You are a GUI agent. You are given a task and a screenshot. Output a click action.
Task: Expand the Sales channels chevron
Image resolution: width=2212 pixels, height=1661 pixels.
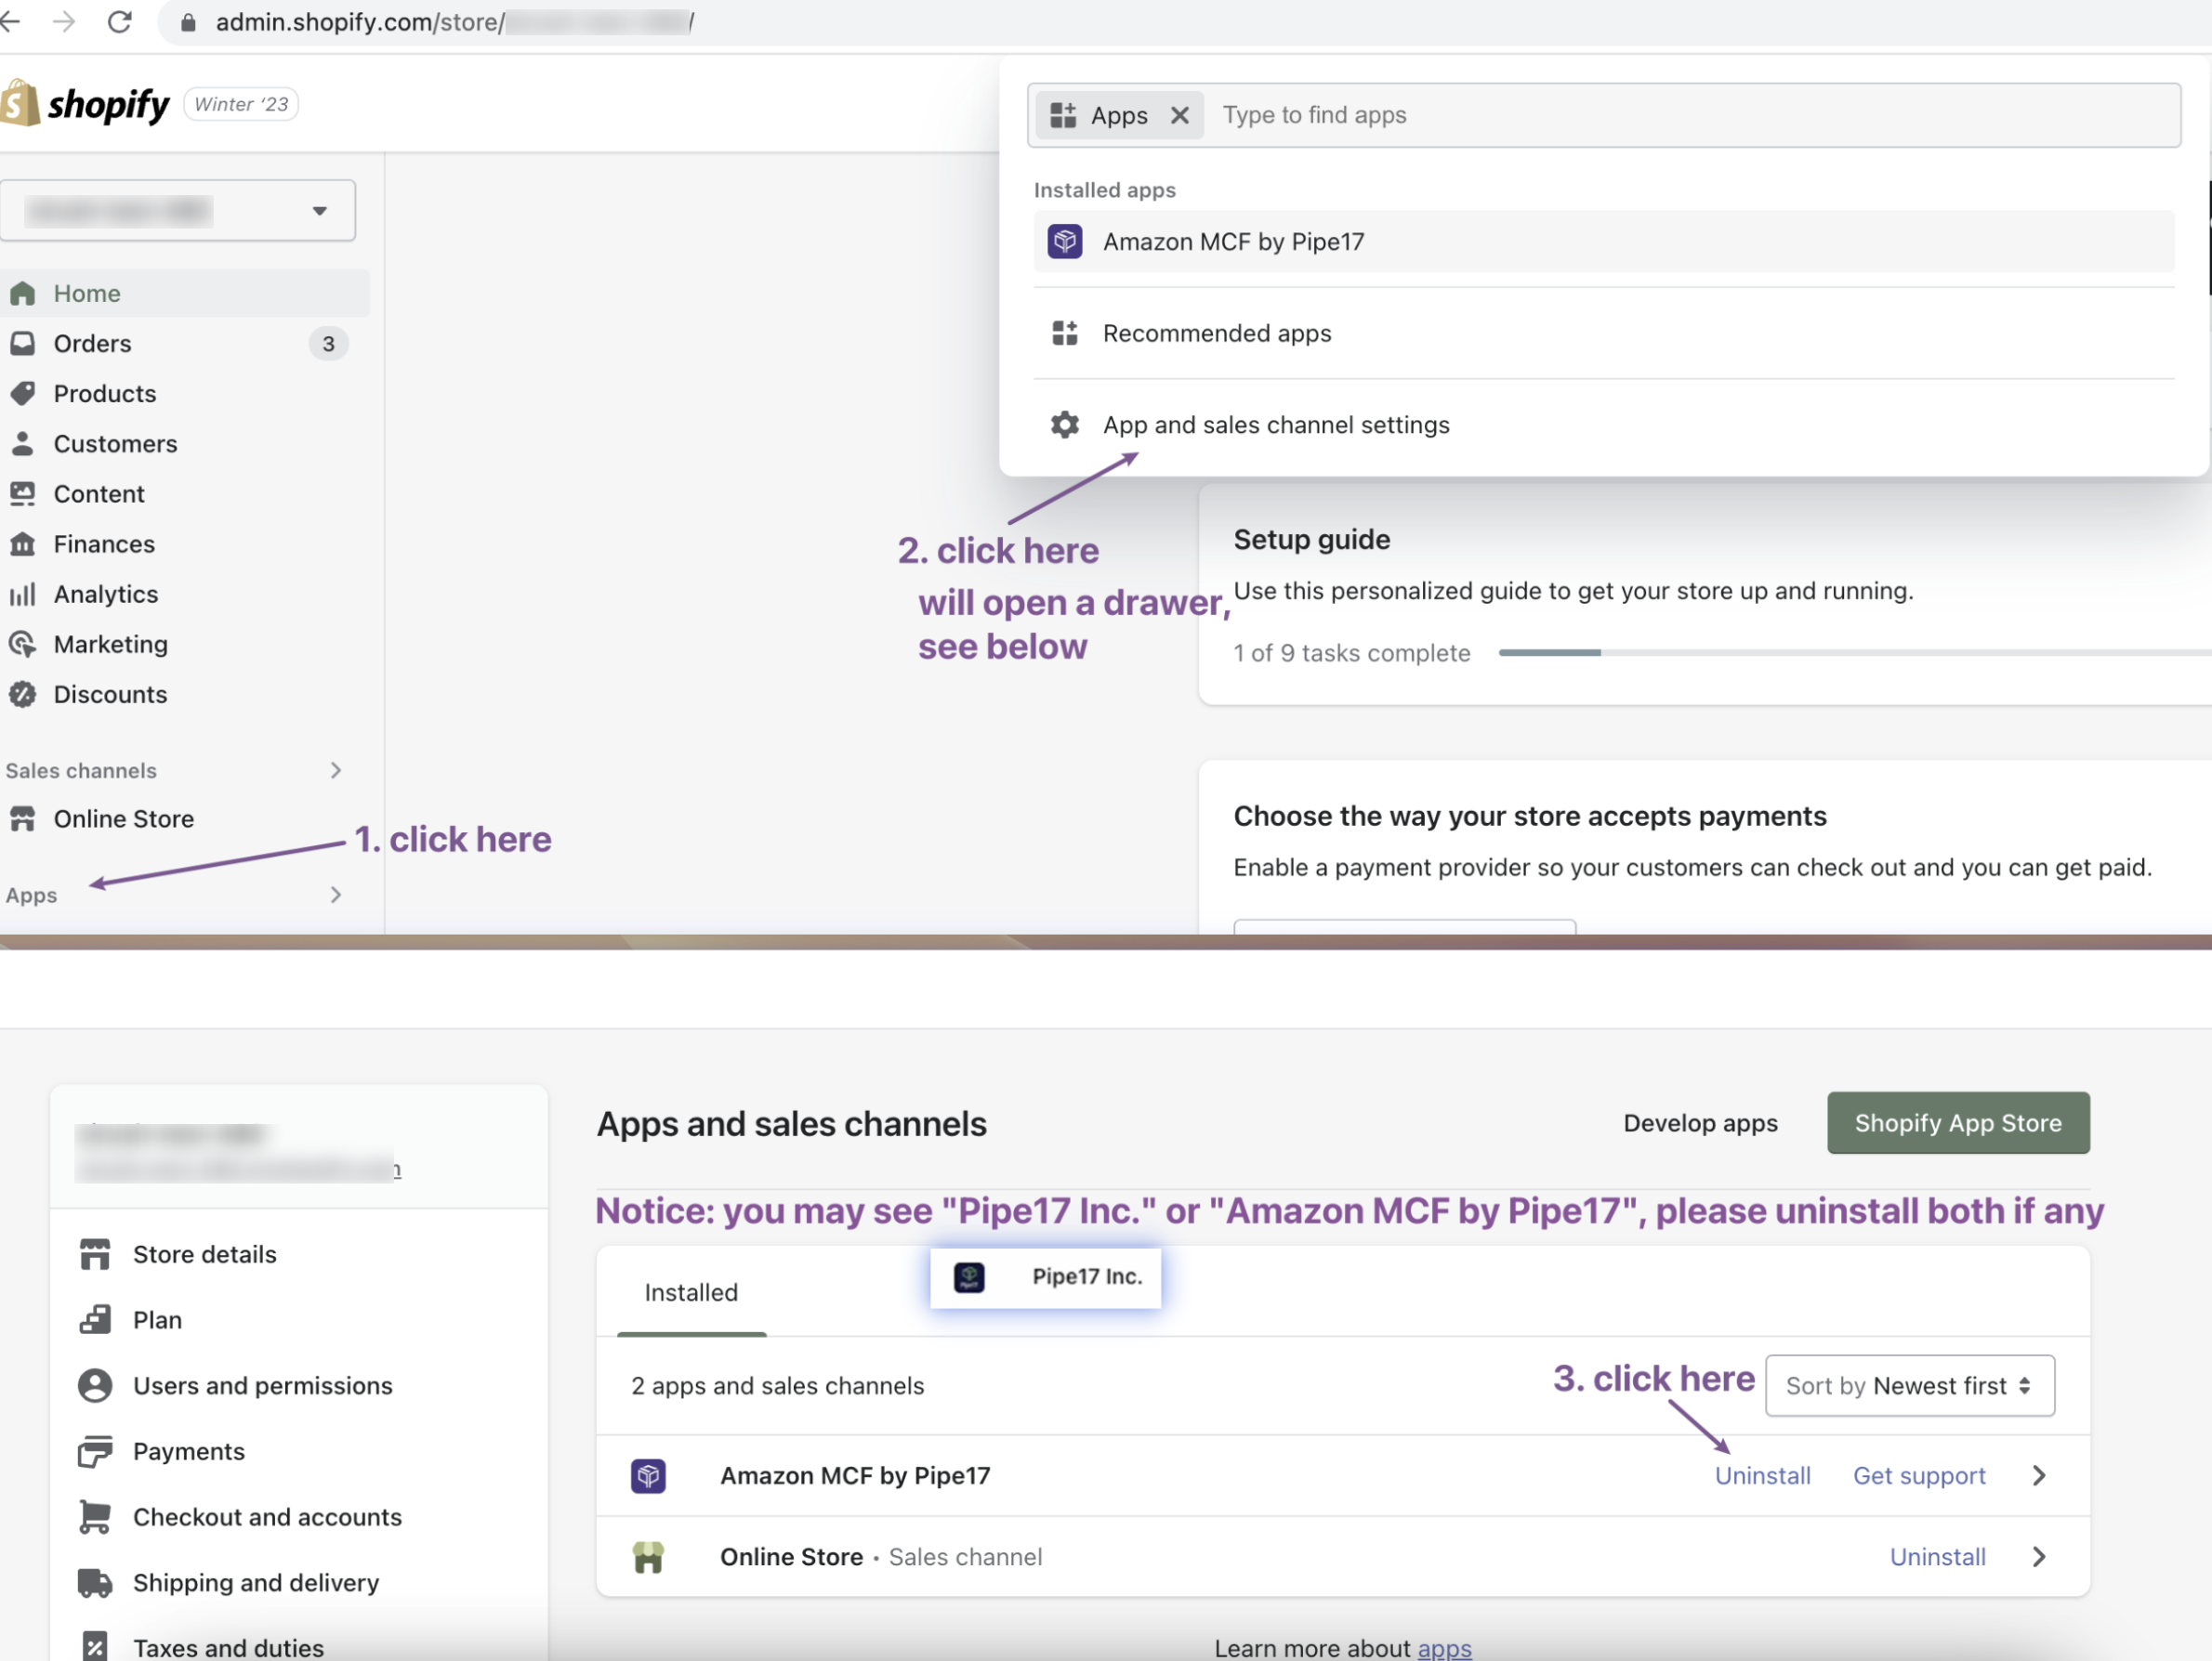click(336, 770)
